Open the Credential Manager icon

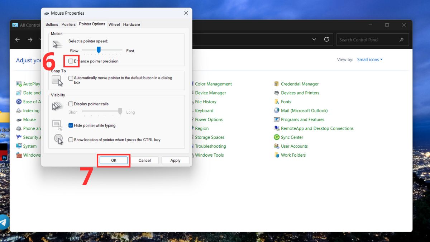point(276,84)
